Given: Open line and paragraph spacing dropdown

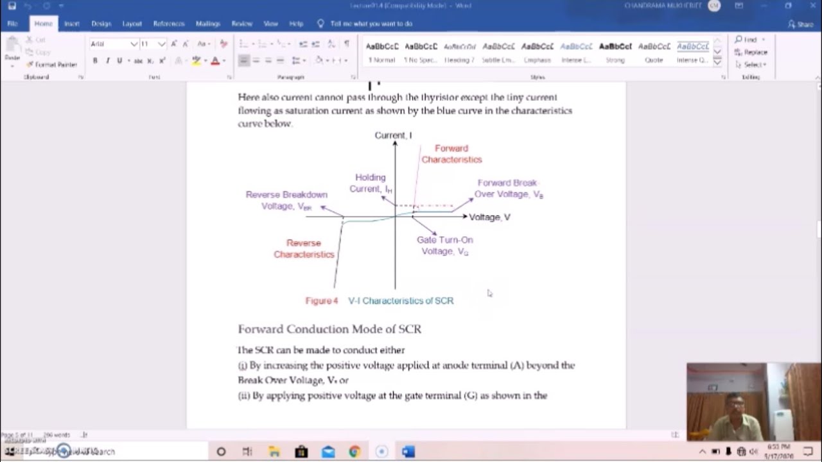Looking at the screenshot, I should (x=299, y=60).
